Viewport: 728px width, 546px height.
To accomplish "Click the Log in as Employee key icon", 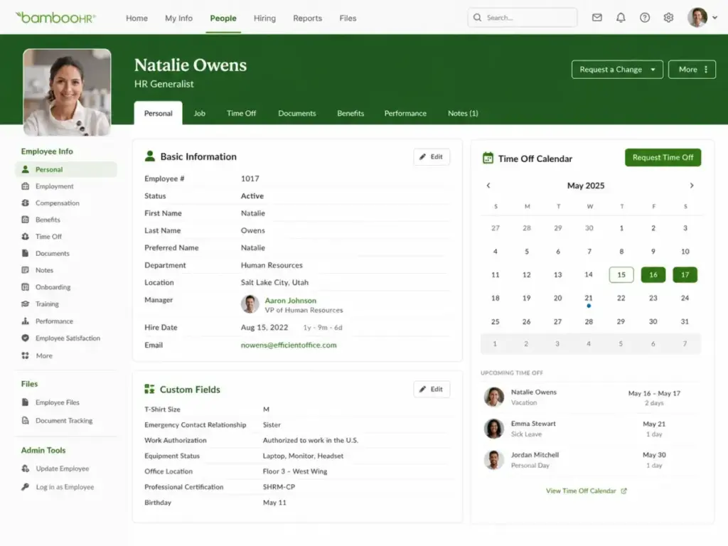I will tap(25, 486).
